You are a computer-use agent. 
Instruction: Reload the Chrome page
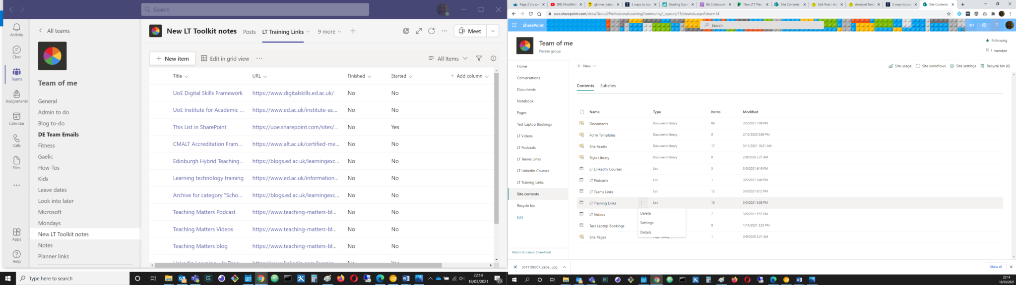pyautogui.click(x=530, y=14)
